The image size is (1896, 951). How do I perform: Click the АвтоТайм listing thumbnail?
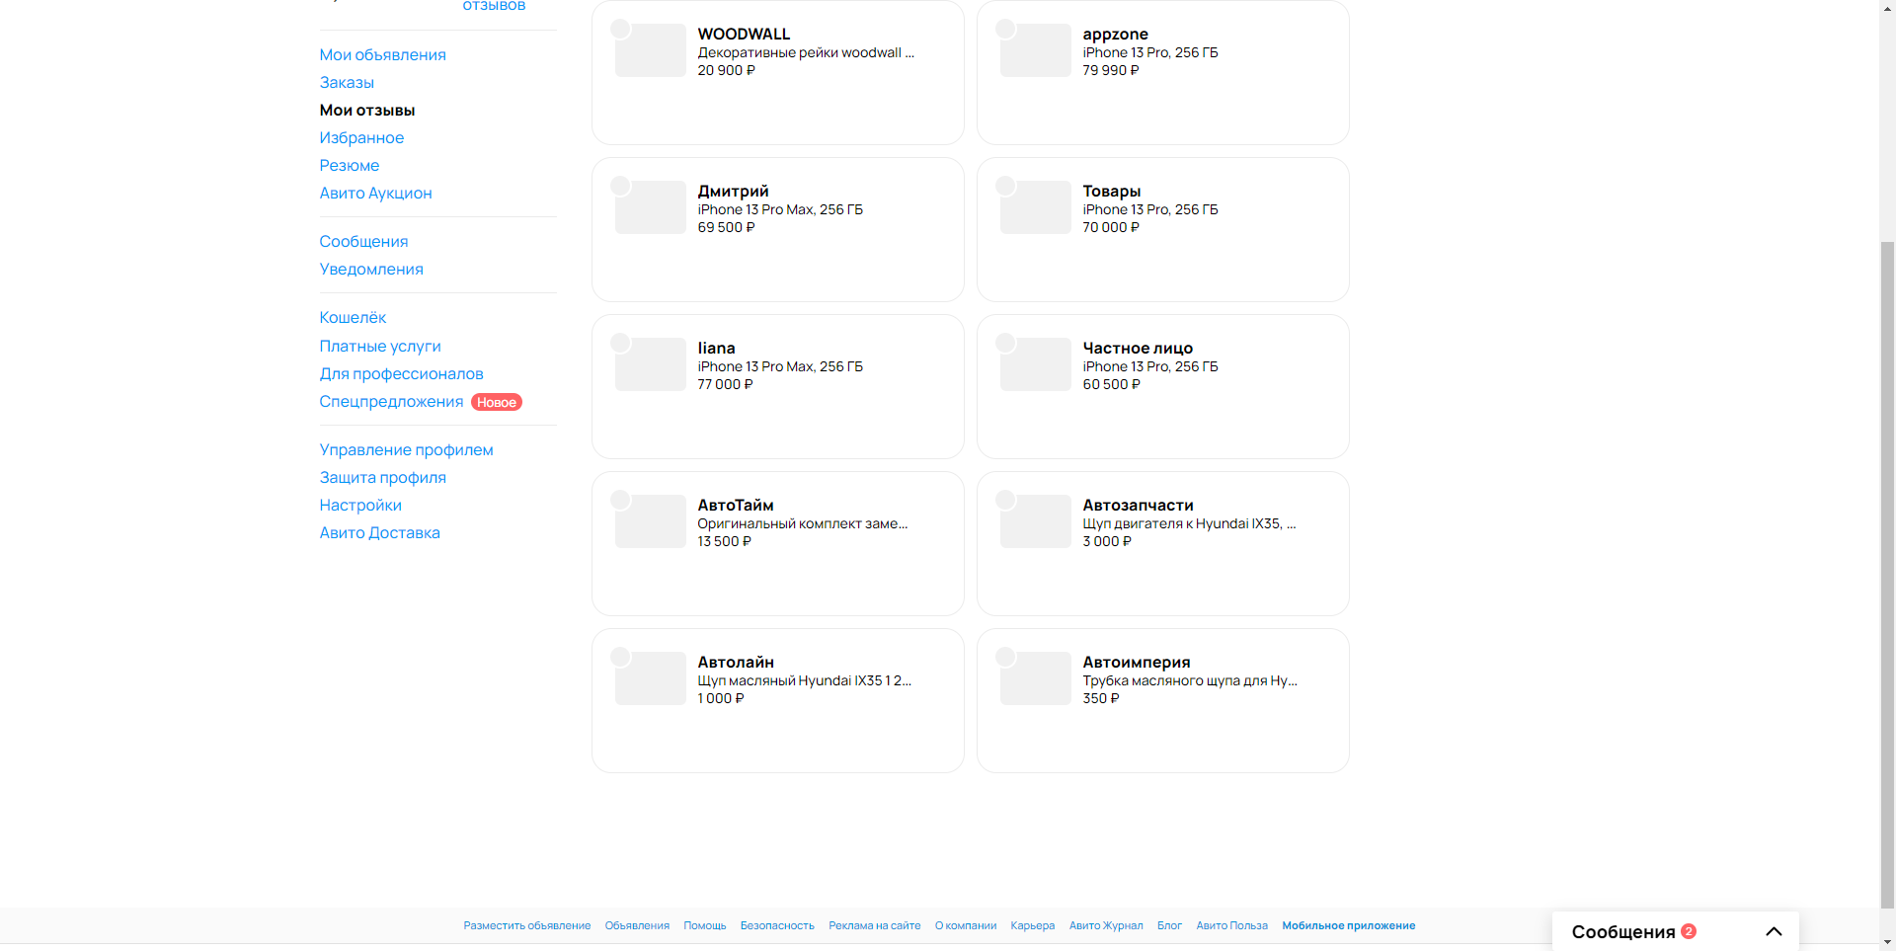click(650, 521)
